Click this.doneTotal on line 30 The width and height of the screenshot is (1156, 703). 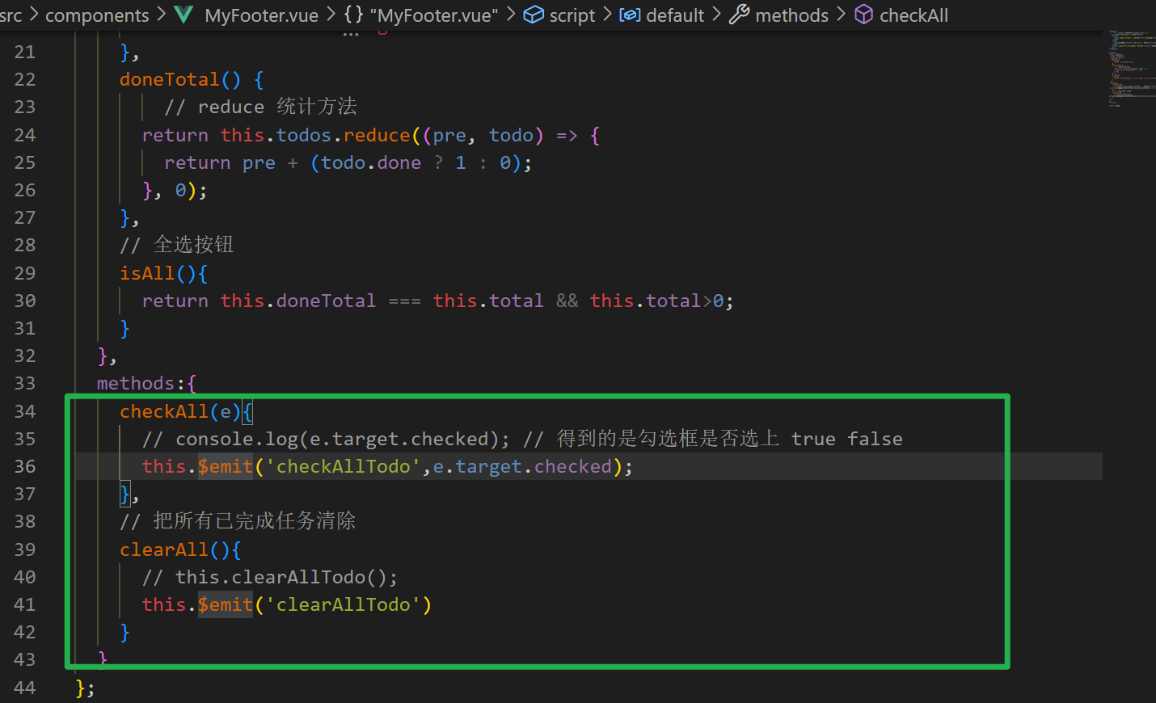pyautogui.click(x=298, y=301)
